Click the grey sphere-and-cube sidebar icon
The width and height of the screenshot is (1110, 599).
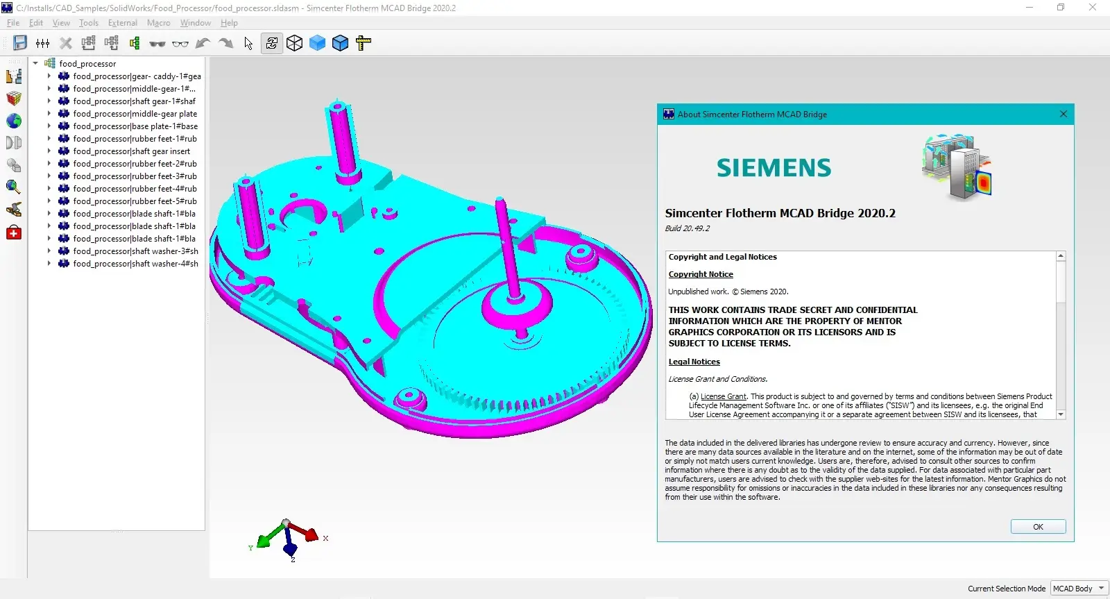(x=14, y=165)
